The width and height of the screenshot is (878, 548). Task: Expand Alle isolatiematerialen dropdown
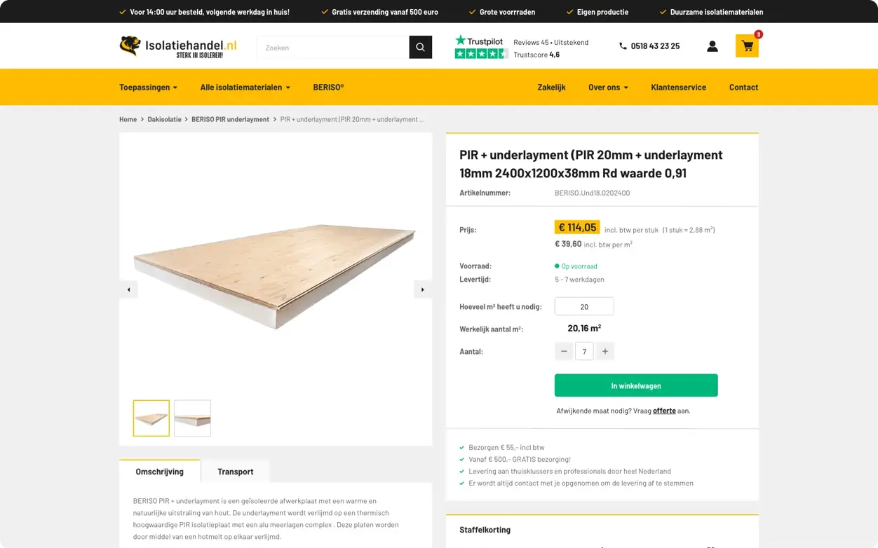(x=245, y=88)
